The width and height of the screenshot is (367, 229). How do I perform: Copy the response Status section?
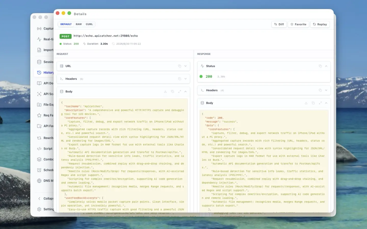[x=320, y=66]
